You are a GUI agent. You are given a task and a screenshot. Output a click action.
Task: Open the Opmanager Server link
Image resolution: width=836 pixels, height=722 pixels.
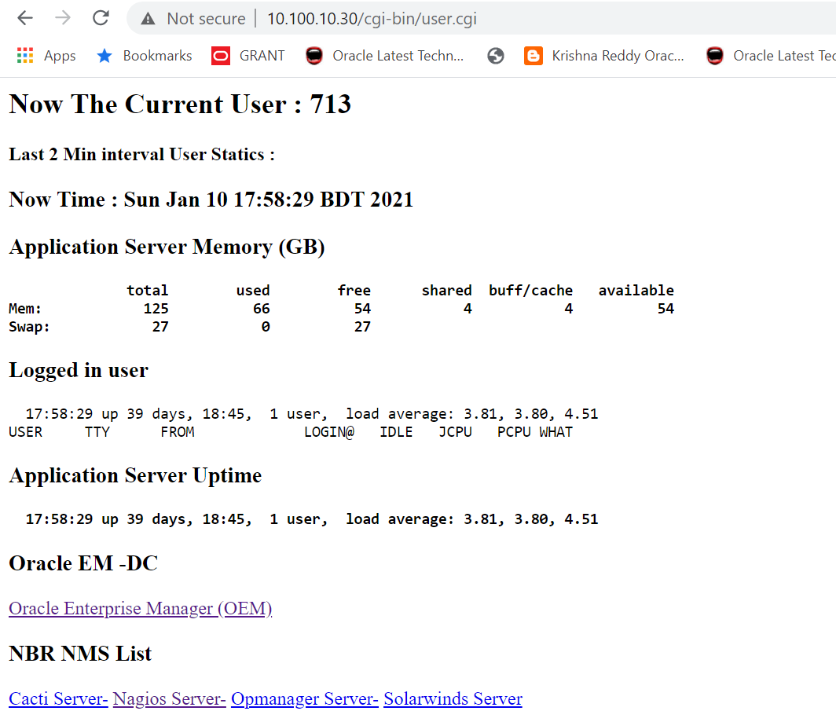pos(305,699)
